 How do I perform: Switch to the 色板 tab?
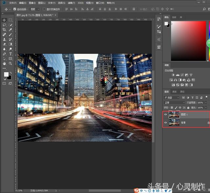pos(174,17)
